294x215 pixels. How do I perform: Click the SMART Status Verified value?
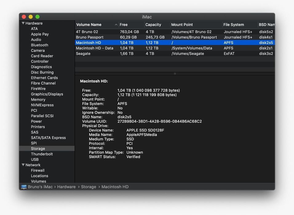click(133, 157)
